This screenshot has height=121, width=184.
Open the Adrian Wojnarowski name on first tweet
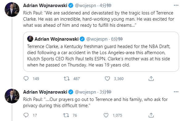45,6
